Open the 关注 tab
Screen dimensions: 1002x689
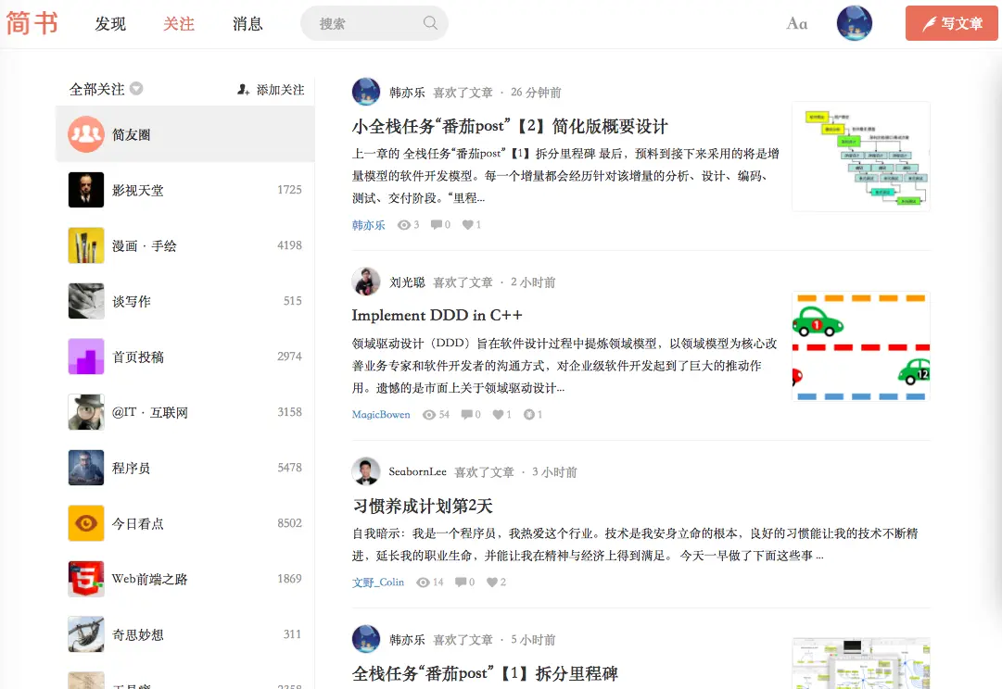click(x=179, y=24)
